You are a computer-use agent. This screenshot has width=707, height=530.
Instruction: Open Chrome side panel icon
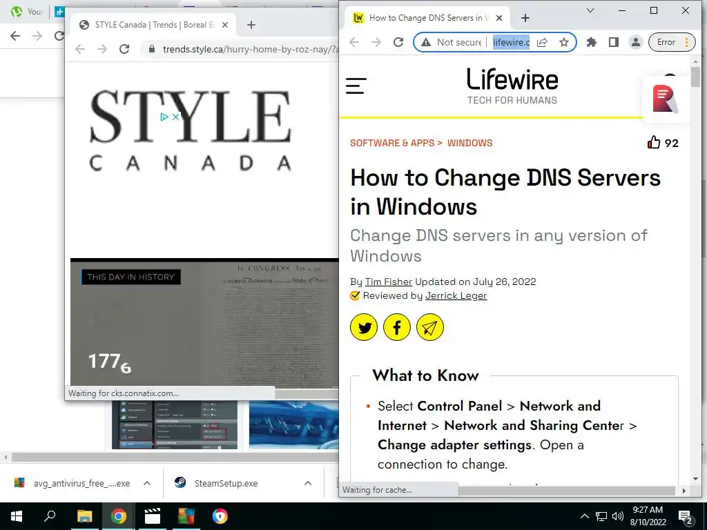pyautogui.click(x=613, y=42)
